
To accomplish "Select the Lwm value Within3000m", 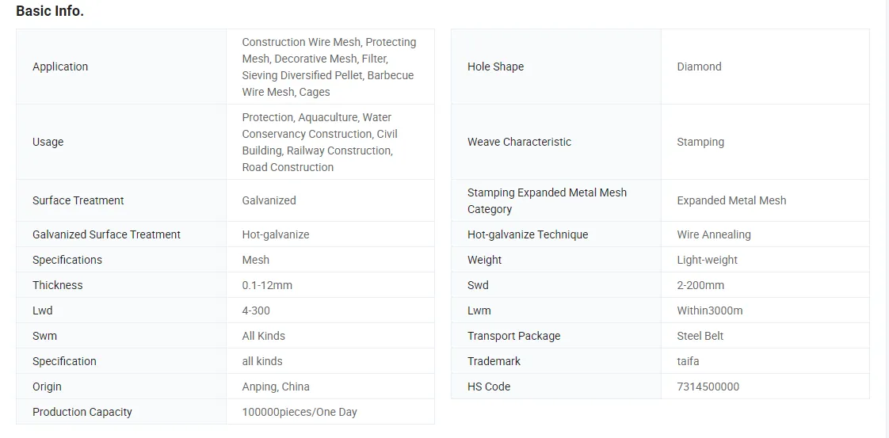I will pos(709,310).
